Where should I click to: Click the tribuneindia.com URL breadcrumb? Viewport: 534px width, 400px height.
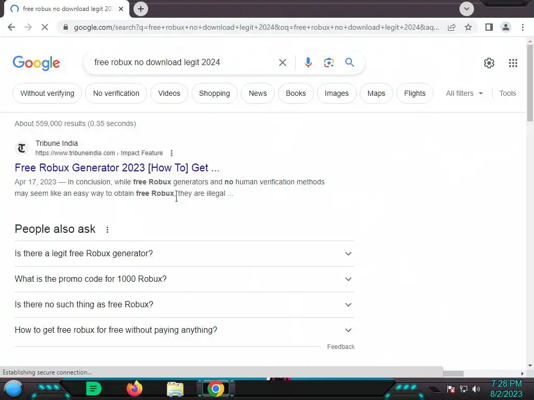pos(99,153)
